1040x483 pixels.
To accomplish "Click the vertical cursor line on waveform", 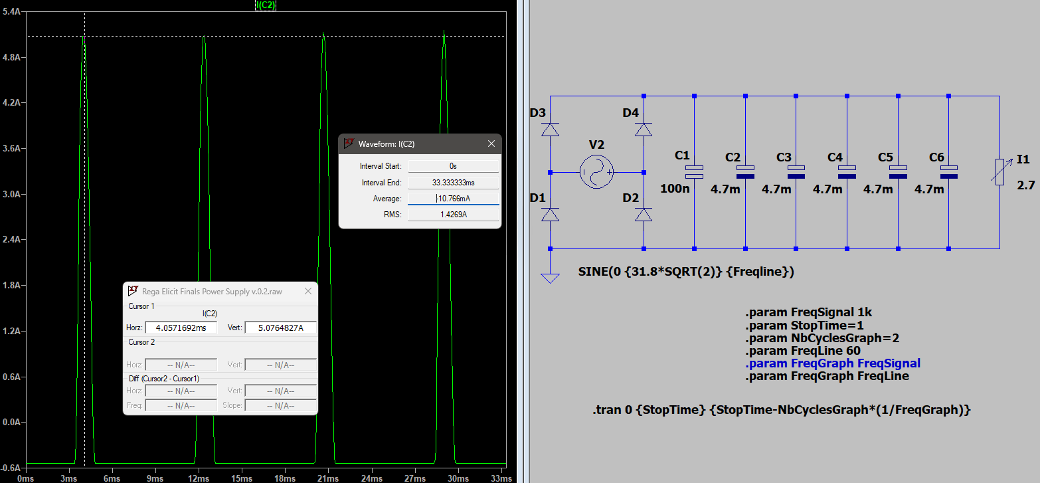I will click(84, 239).
